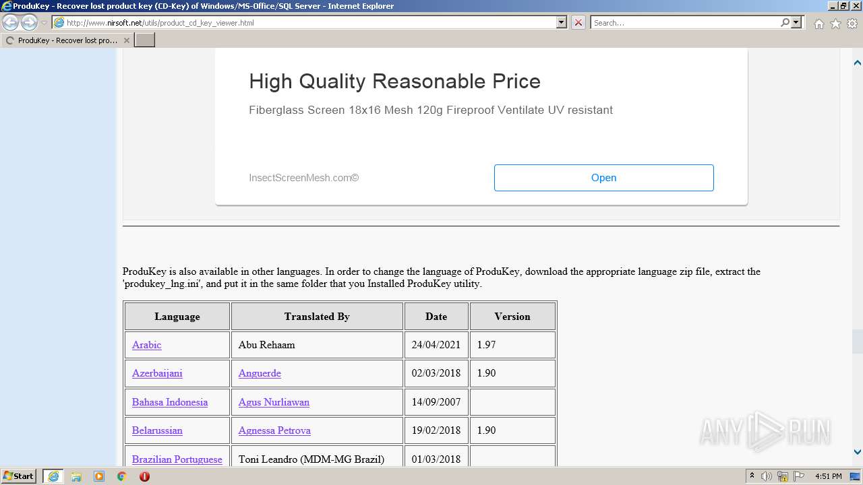Open translator Agus Nurliawan link
Viewport: 863px width, 485px height.
tap(274, 402)
